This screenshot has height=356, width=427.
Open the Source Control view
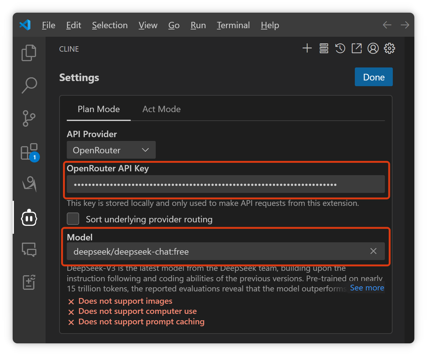pyautogui.click(x=29, y=118)
